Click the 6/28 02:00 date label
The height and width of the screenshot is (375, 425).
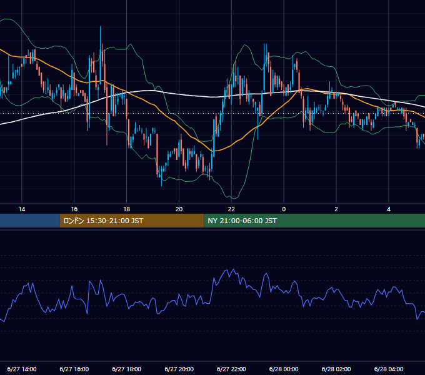pyautogui.click(x=336, y=369)
